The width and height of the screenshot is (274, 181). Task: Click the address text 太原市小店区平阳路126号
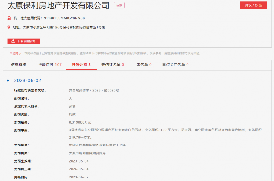coord(41,27)
